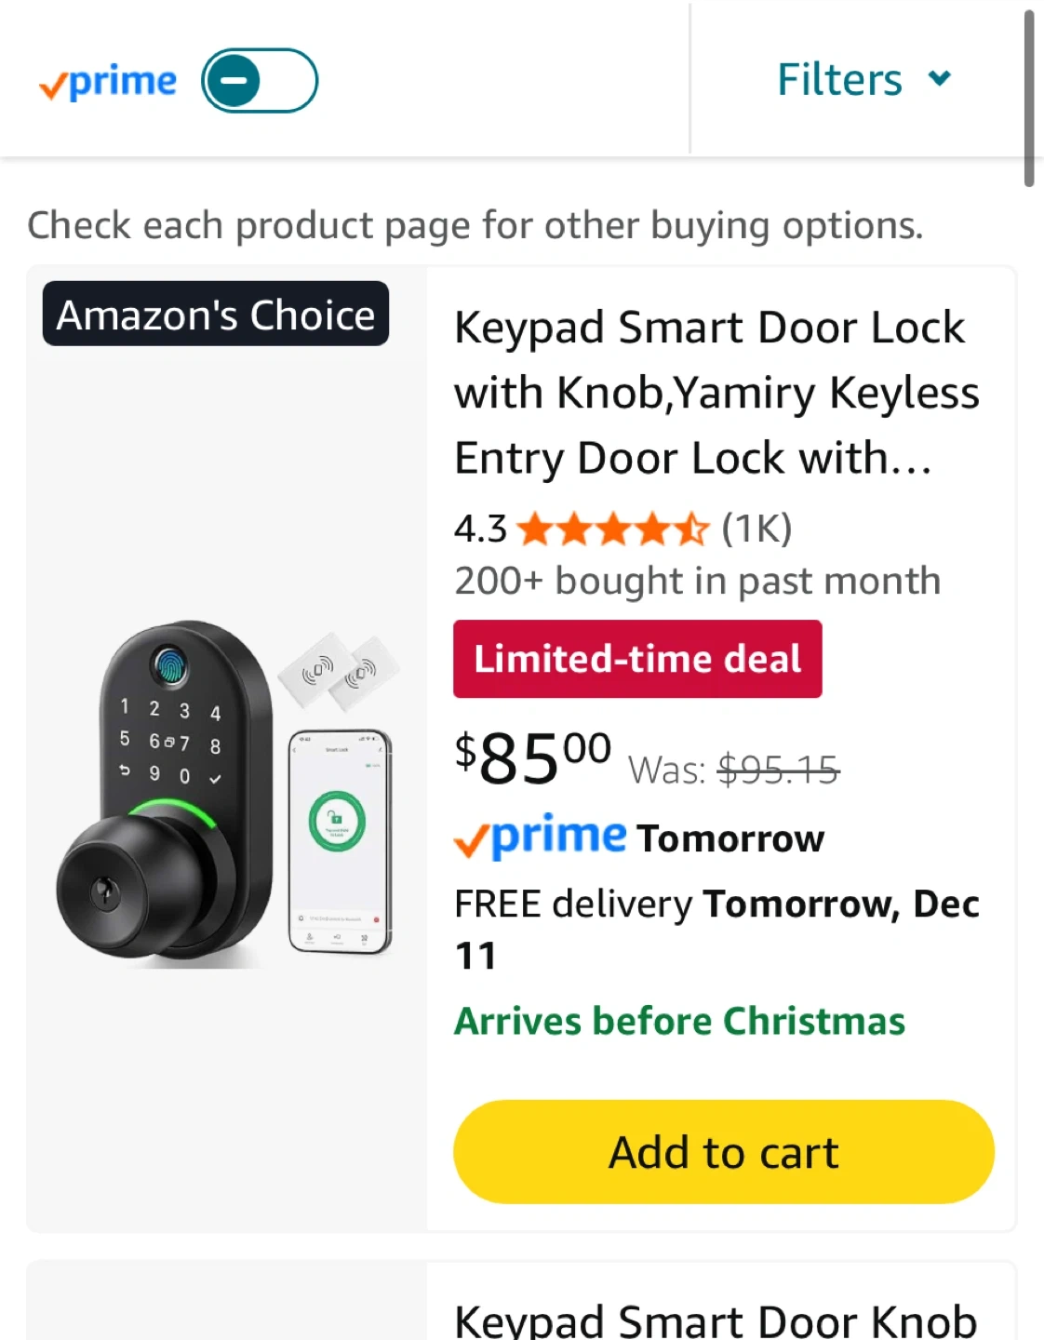Click the star rating icons
The width and height of the screenshot is (1044, 1340).
pyautogui.click(x=613, y=529)
